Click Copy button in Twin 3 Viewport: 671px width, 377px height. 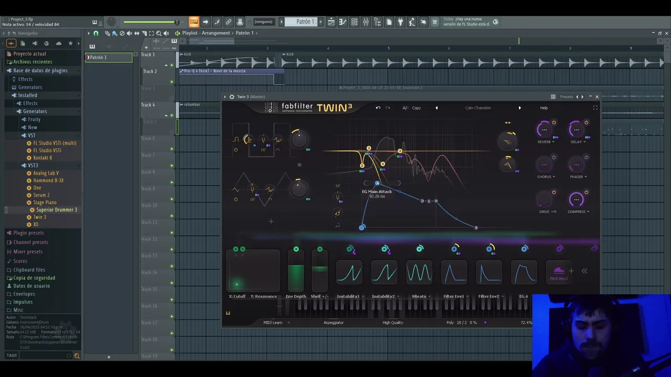tap(416, 108)
